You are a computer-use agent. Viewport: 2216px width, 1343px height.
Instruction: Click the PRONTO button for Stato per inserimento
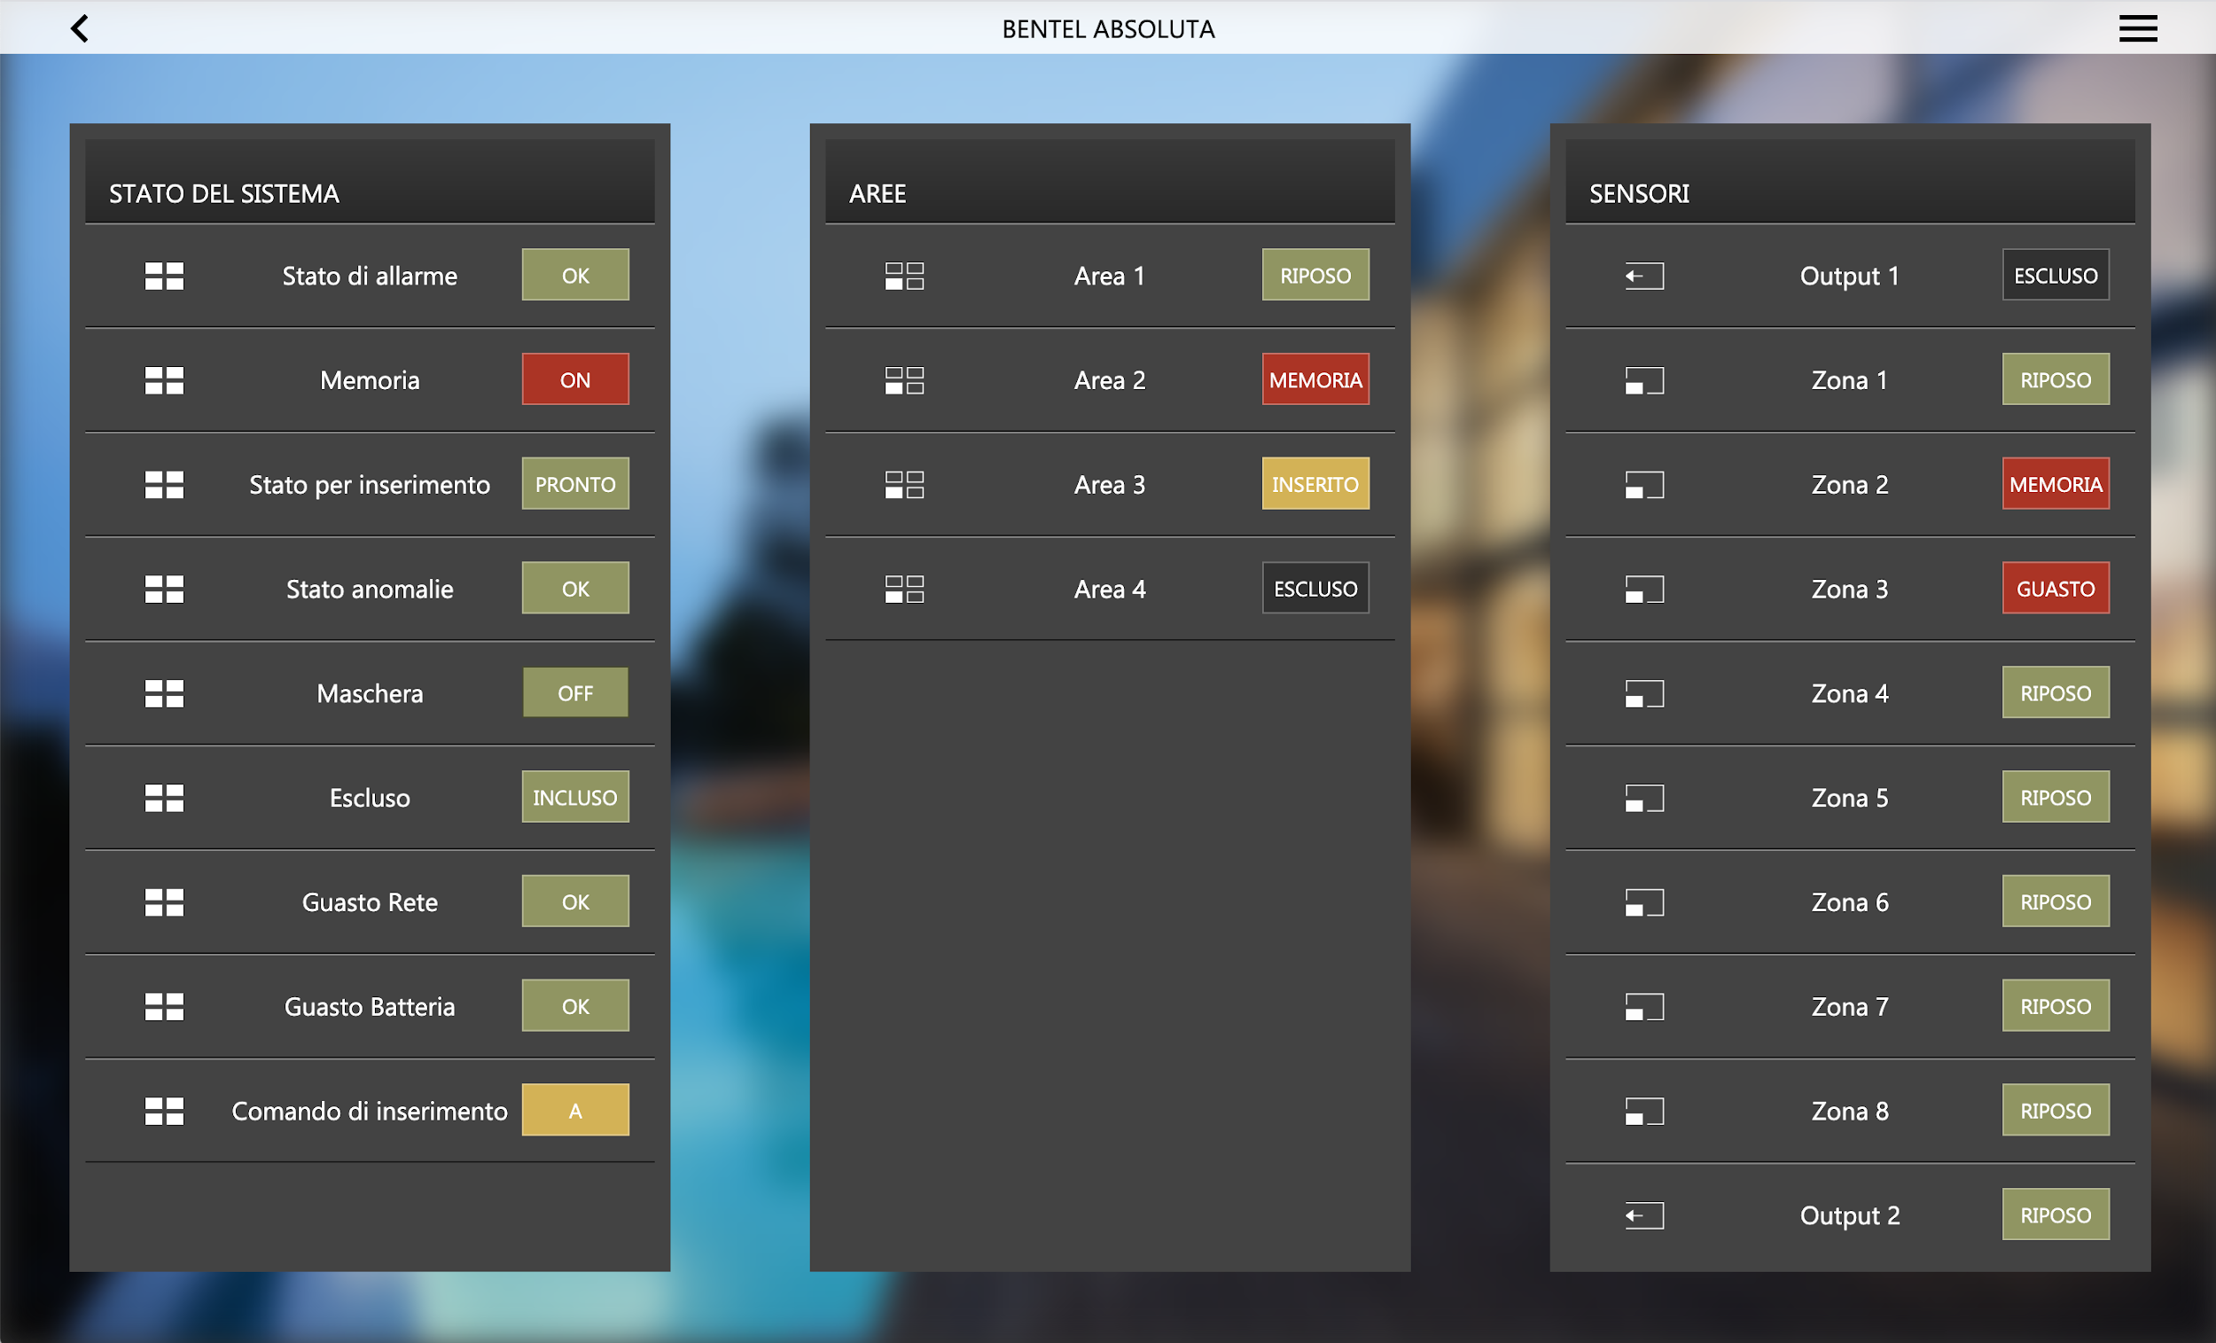pyautogui.click(x=575, y=484)
